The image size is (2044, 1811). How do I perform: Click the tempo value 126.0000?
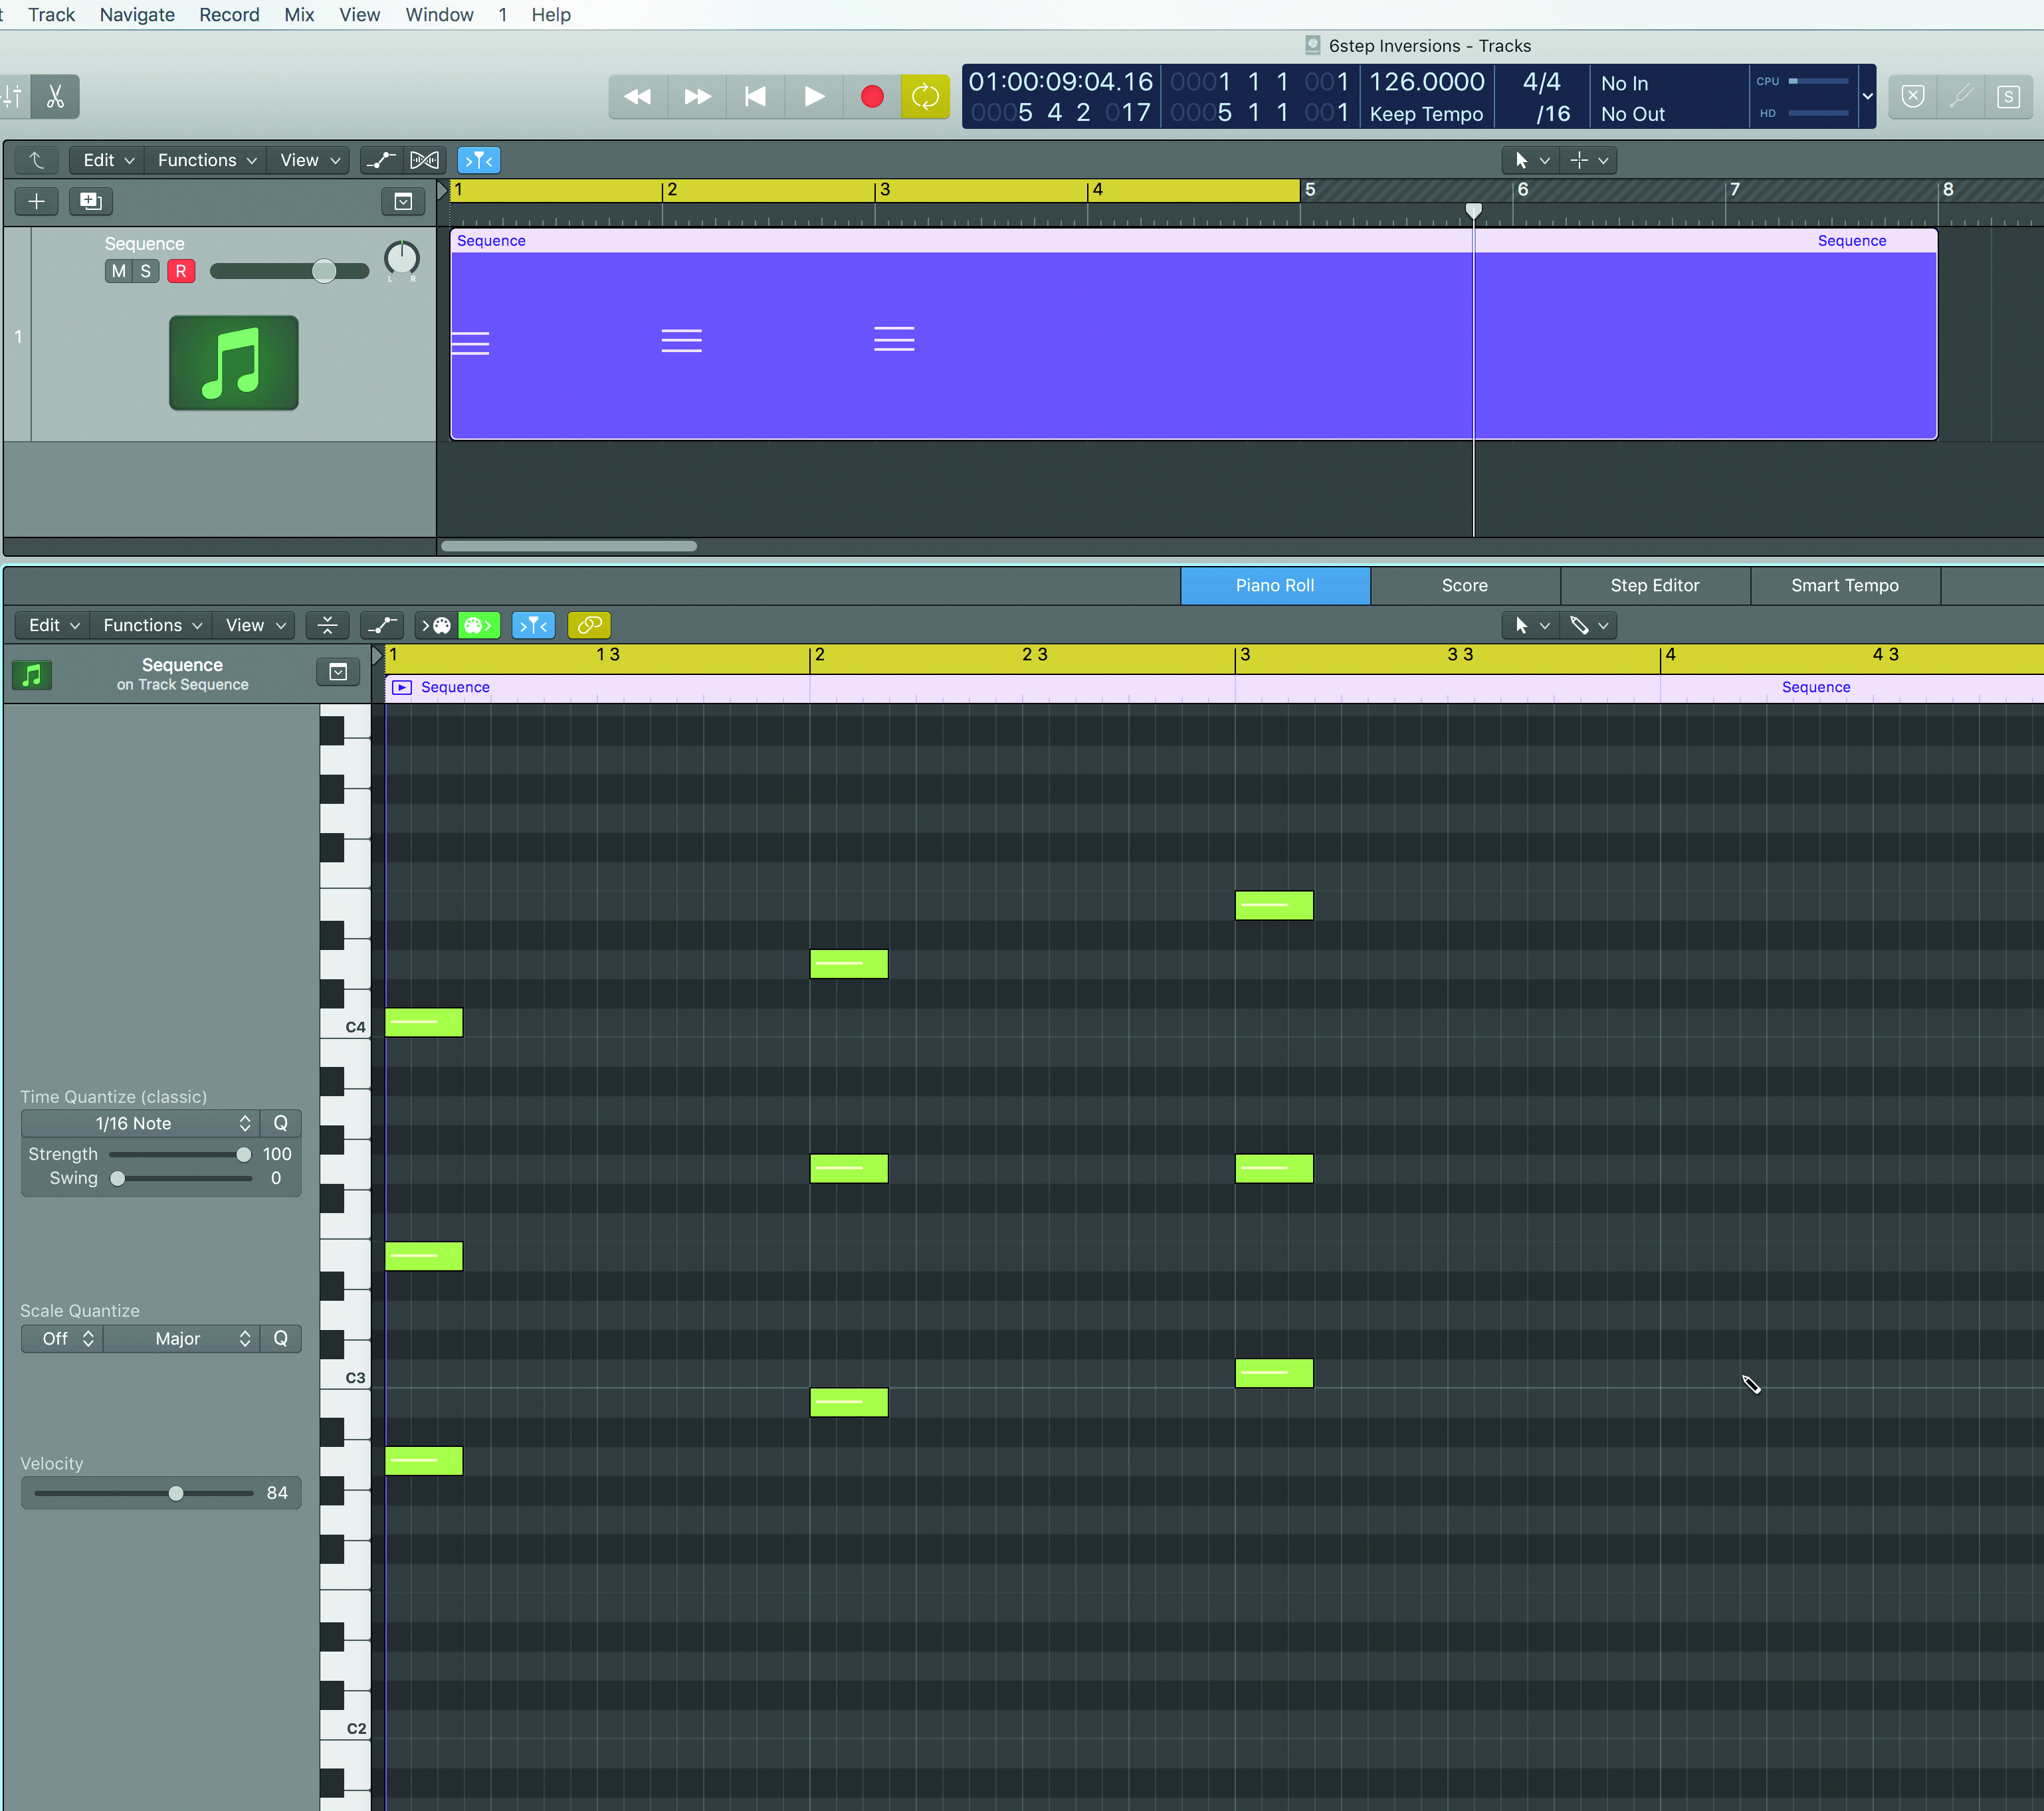point(1427,82)
